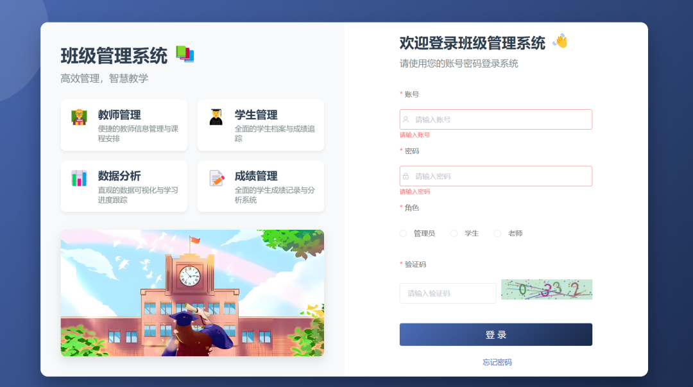
Task: Click the 学生管理 card title
Action: point(256,115)
